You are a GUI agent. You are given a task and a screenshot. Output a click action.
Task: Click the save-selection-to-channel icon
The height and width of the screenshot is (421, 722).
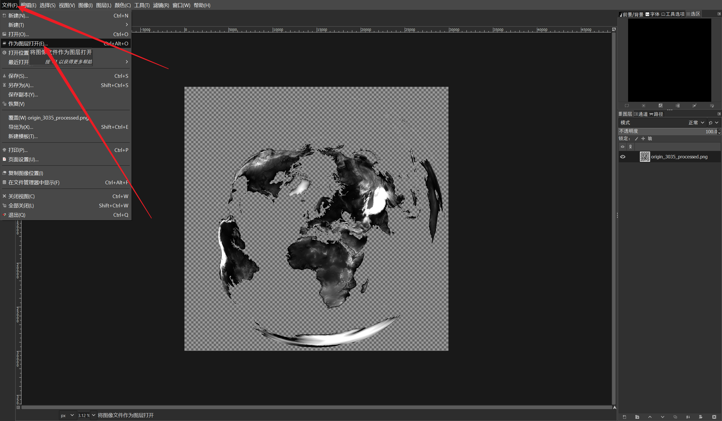click(677, 106)
